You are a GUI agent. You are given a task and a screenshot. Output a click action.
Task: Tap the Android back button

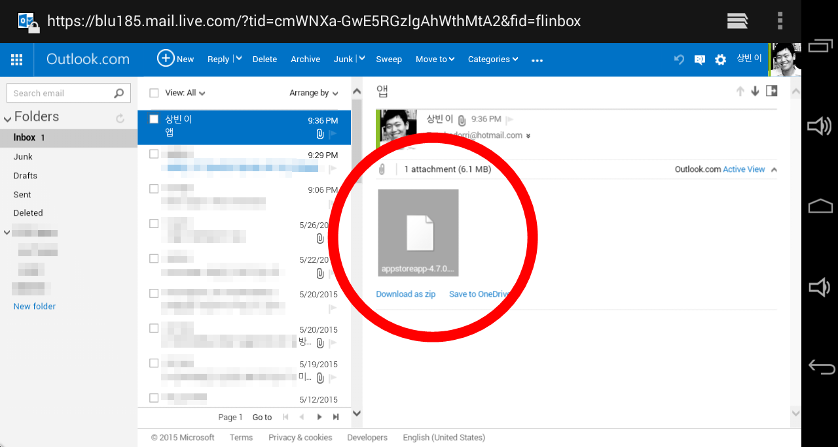click(x=821, y=367)
